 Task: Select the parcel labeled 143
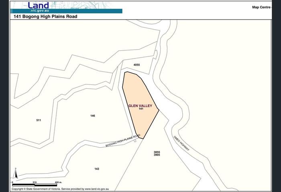[97, 169]
